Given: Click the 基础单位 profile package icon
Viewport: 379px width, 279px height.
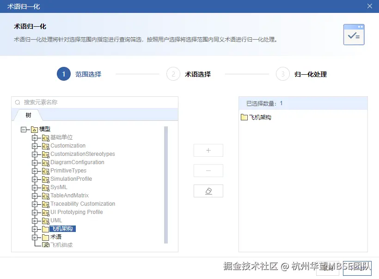Looking at the screenshot, I should click(45, 138).
